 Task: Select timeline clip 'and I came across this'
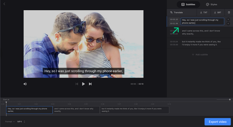(76, 110)
